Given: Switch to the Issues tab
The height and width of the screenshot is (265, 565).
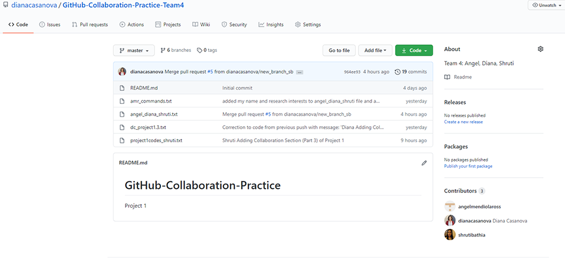Looking at the screenshot, I should [50, 25].
